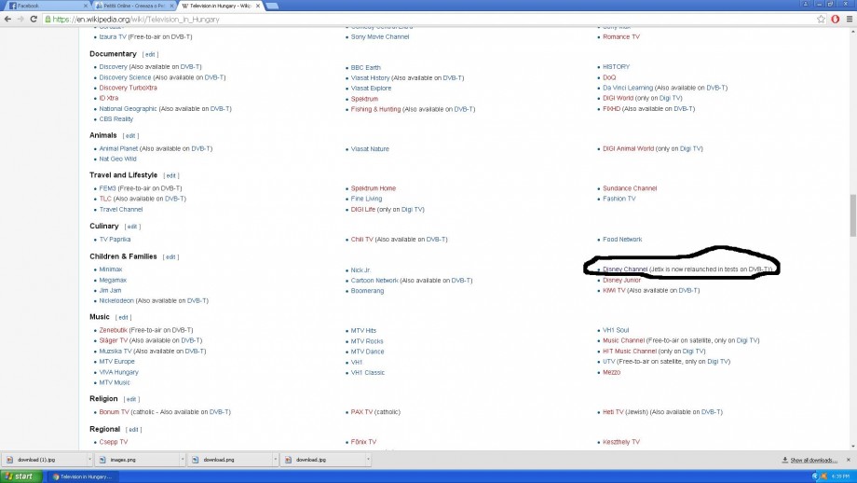Image resolution: width=857 pixels, height=483 pixels.
Task: Open the DIGI Animal World link
Action: coord(628,149)
